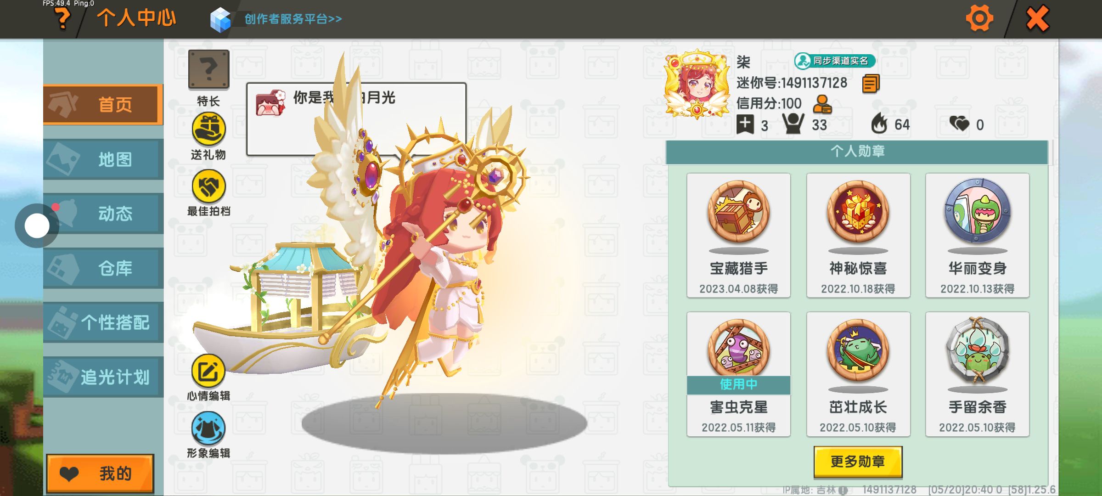Copy the mini ID with clipboard icon
The width and height of the screenshot is (1102, 496).
871,84
